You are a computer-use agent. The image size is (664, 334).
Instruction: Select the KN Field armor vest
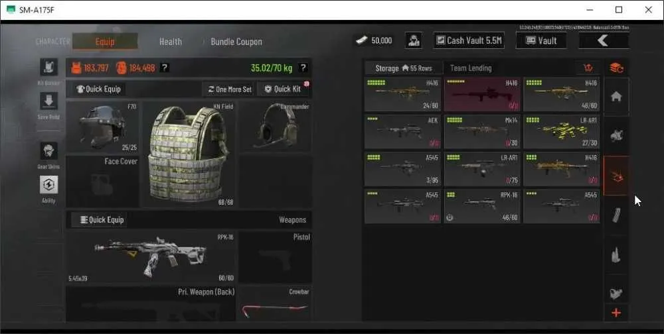(189, 154)
